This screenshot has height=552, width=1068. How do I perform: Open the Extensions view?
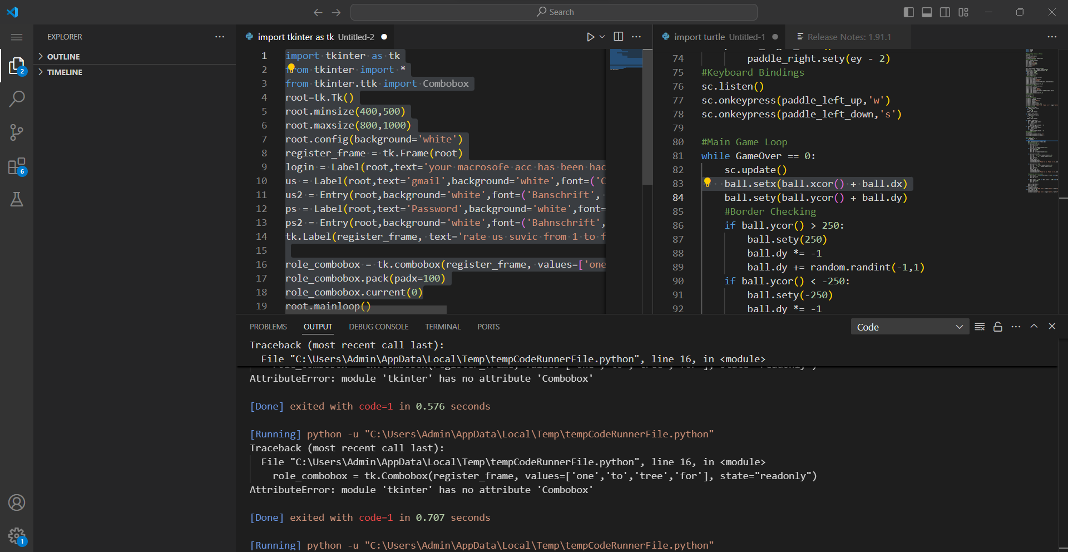17,166
